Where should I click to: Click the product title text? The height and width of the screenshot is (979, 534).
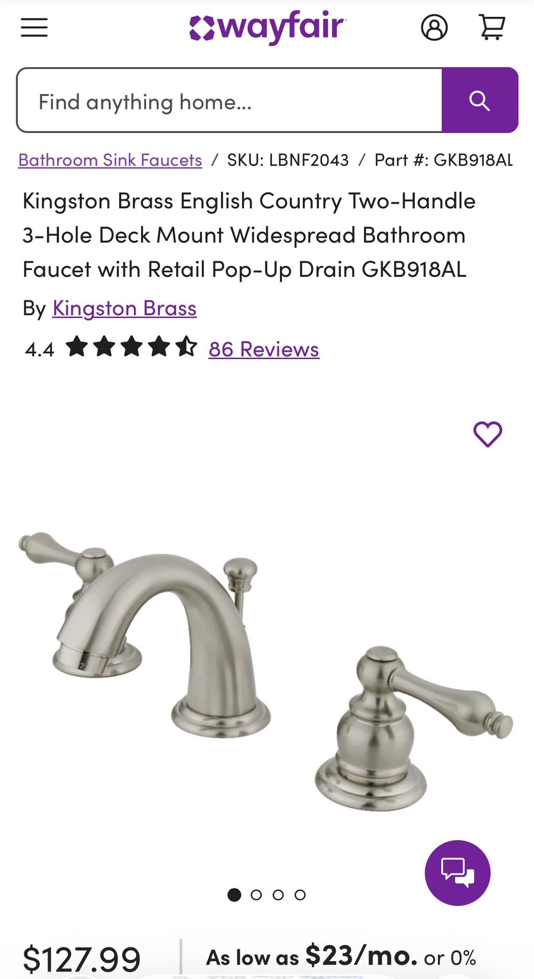(249, 235)
